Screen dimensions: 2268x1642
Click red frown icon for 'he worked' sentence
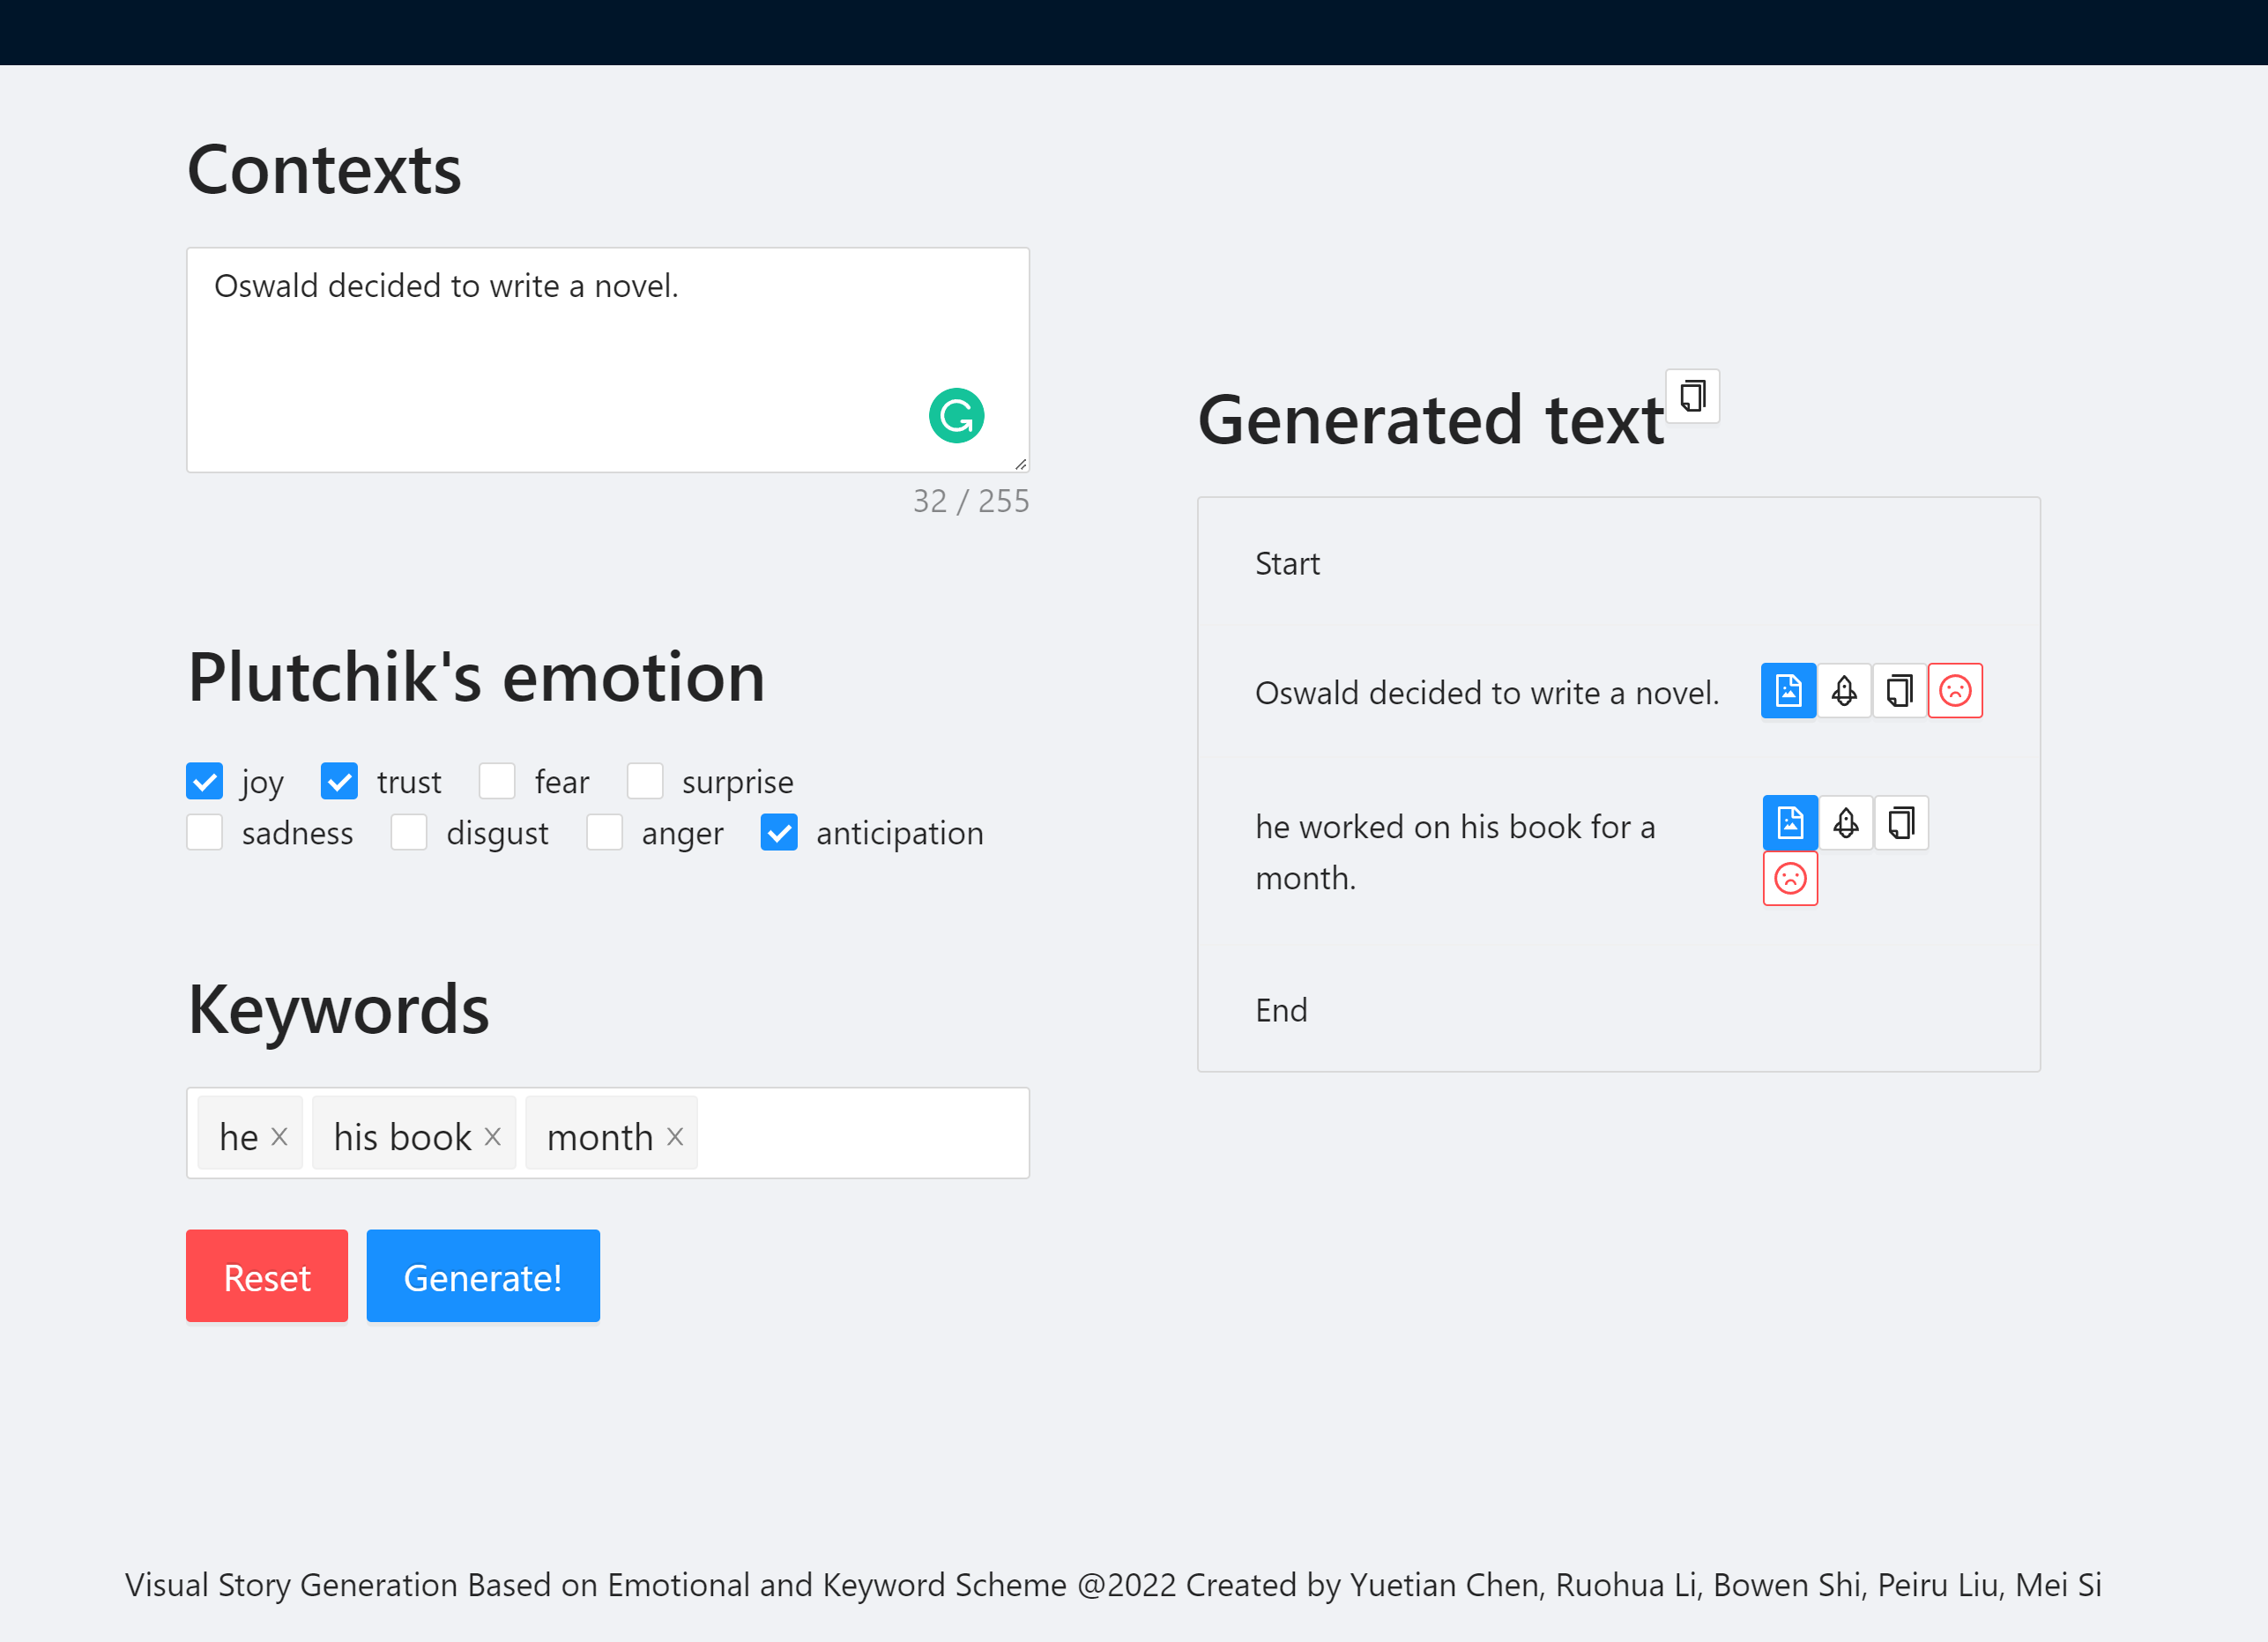click(1790, 878)
